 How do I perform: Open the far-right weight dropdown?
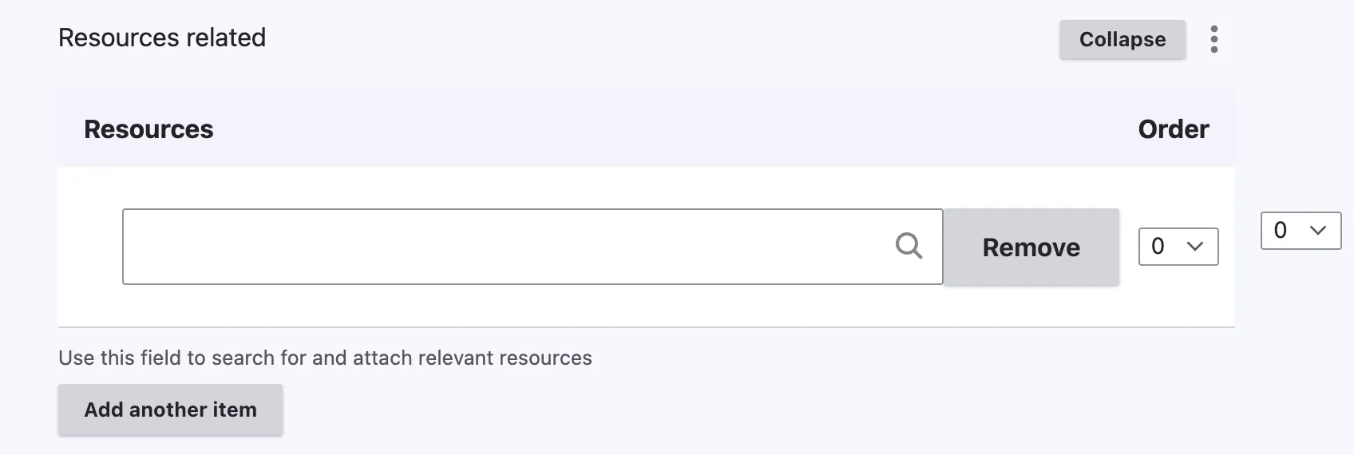[x=1300, y=231]
